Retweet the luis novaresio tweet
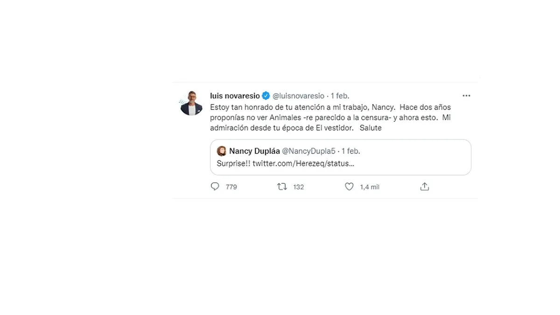Viewport: 560px width, 315px height. (282, 187)
